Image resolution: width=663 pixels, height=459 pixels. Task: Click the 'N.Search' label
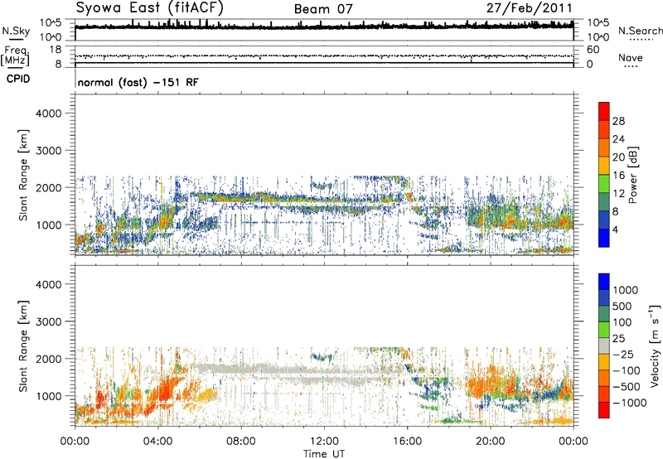click(640, 31)
